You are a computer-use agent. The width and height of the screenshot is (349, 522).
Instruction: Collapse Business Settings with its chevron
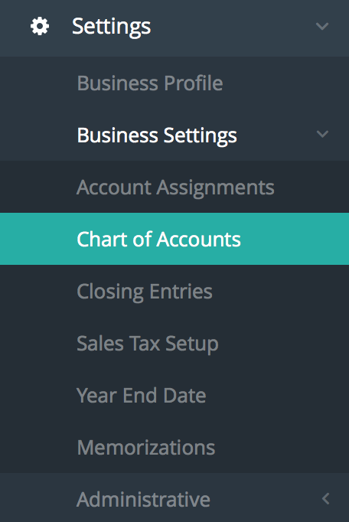pos(322,134)
